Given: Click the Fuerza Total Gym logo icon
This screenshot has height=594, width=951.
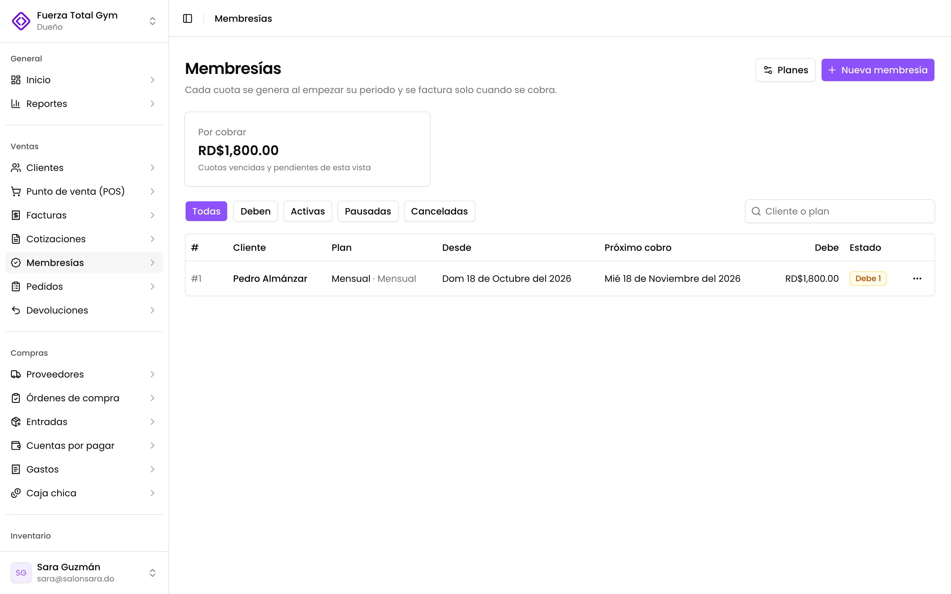Looking at the screenshot, I should tap(21, 21).
